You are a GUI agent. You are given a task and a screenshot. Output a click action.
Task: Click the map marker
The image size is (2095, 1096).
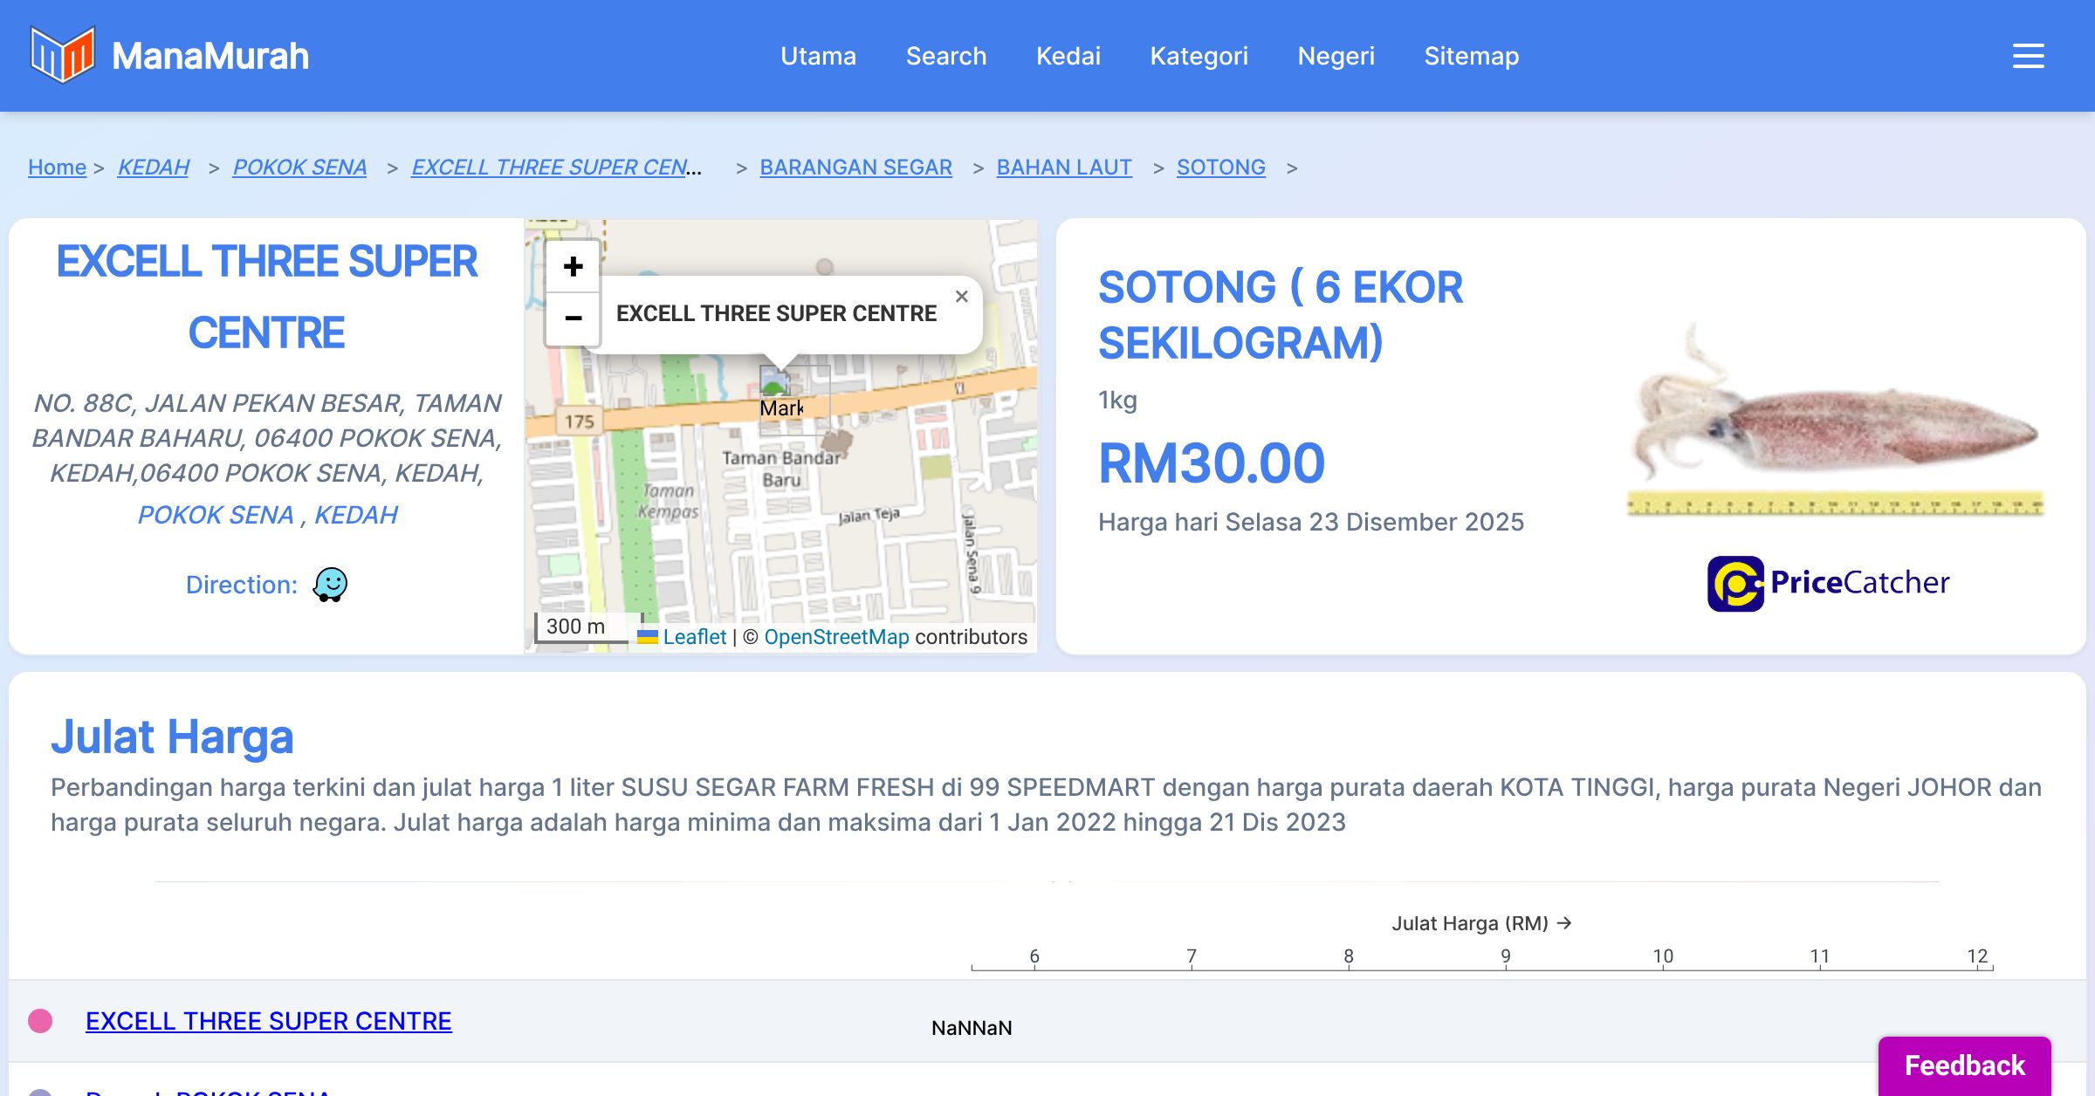pos(775,387)
